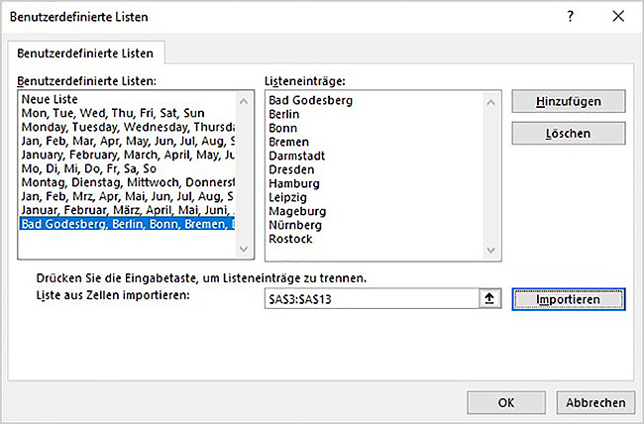This screenshot has height=424, width=644.
Task: Select the 'Monday, Tuesday, Wednesday' list
Action: 128,127
